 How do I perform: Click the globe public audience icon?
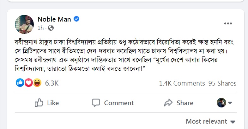click(51, 28)
